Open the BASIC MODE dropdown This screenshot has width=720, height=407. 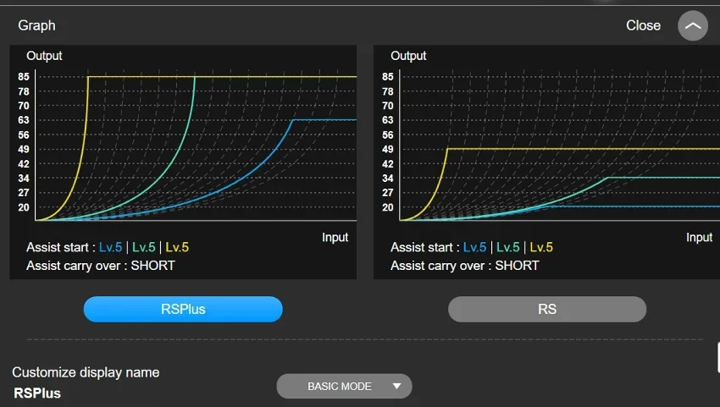344,387
